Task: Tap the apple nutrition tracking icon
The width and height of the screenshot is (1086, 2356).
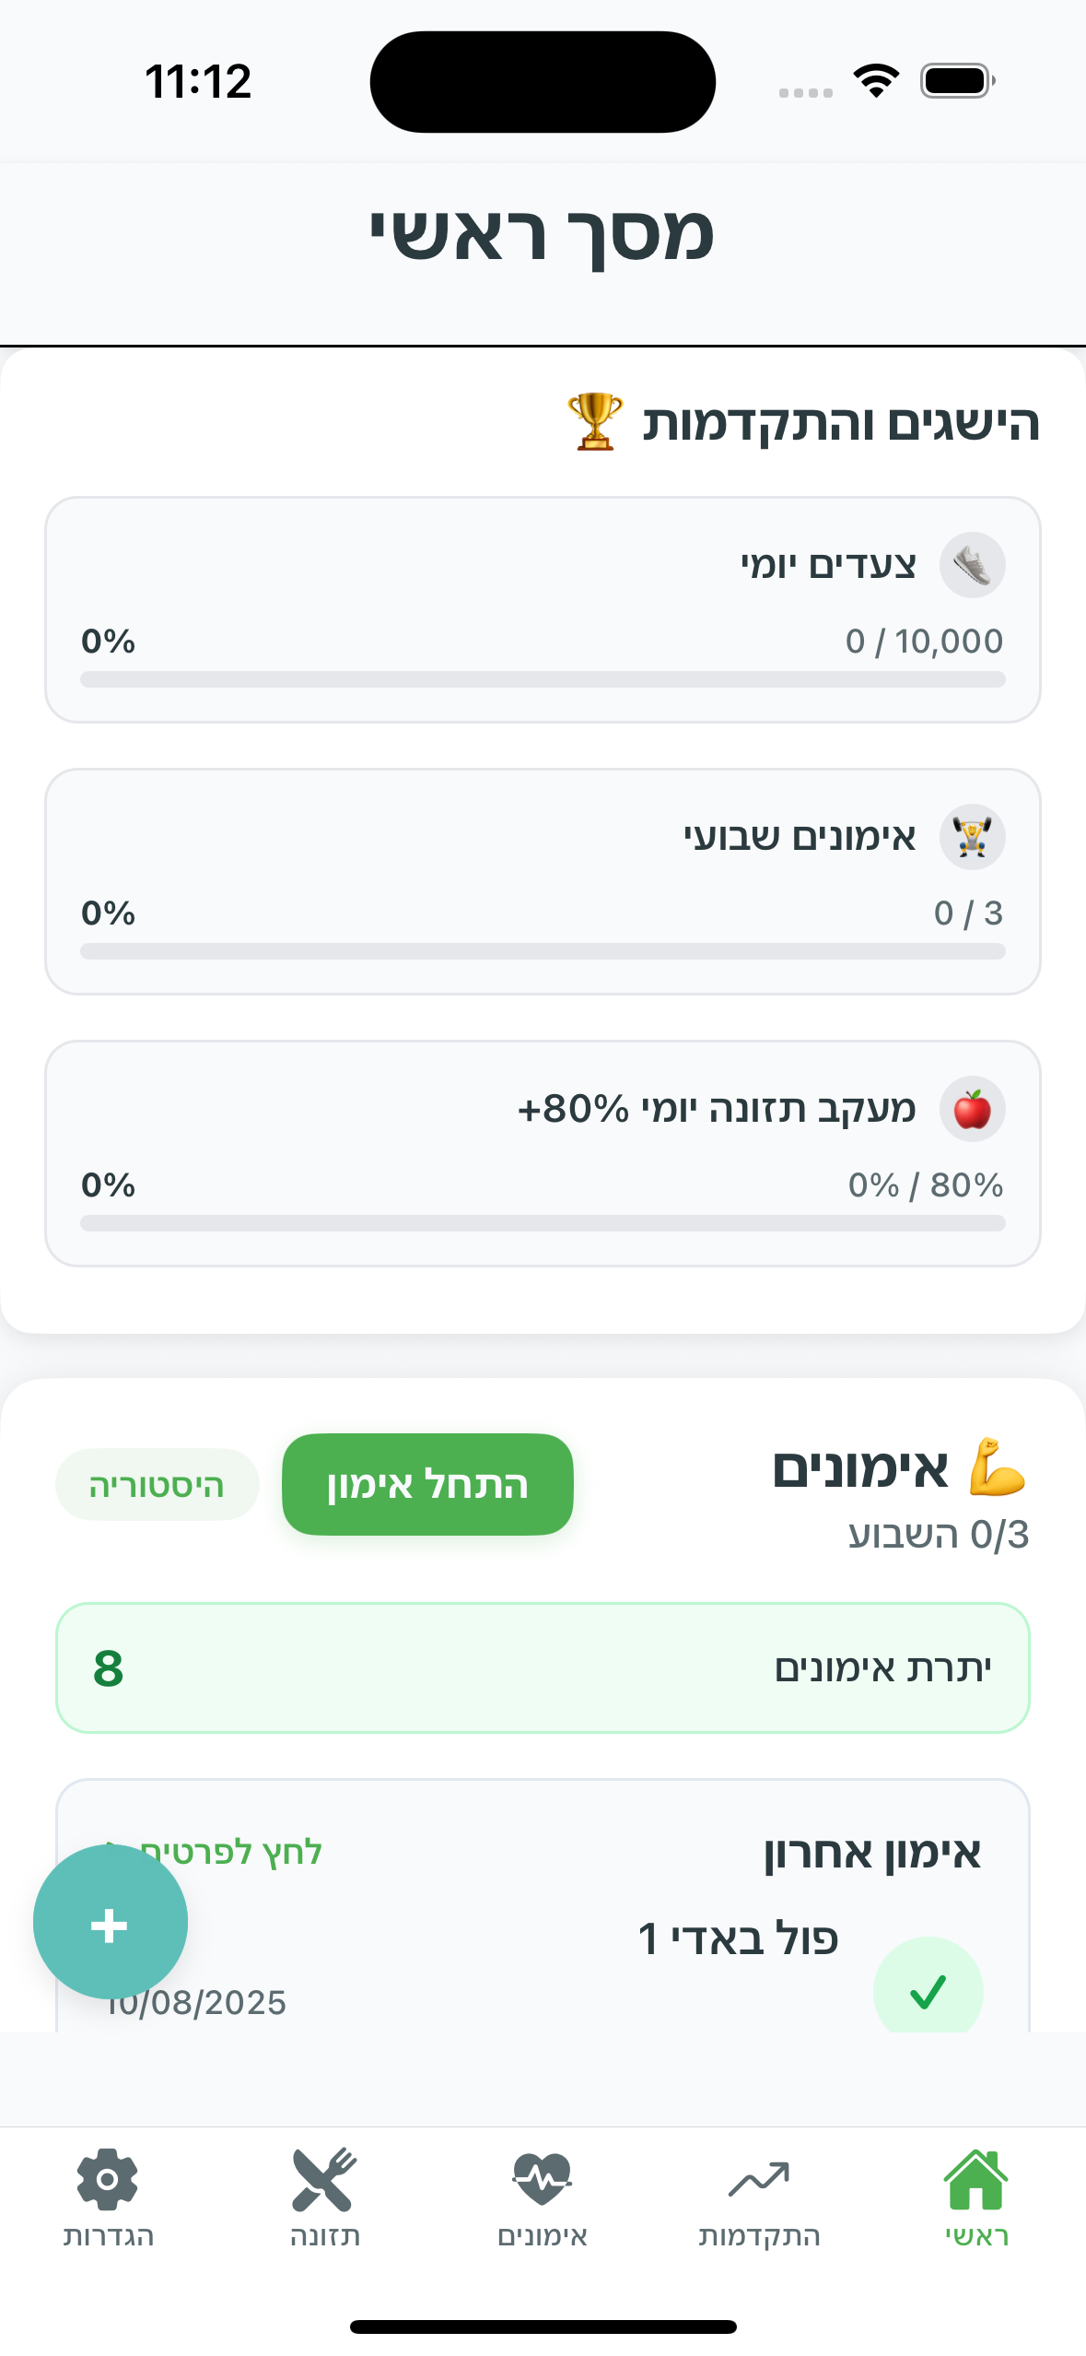Action: coord(972,1108)
